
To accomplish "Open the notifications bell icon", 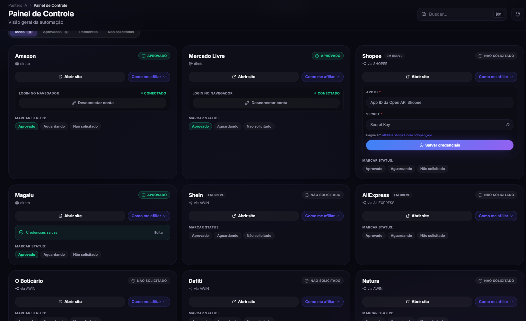I will pos(517,14).
